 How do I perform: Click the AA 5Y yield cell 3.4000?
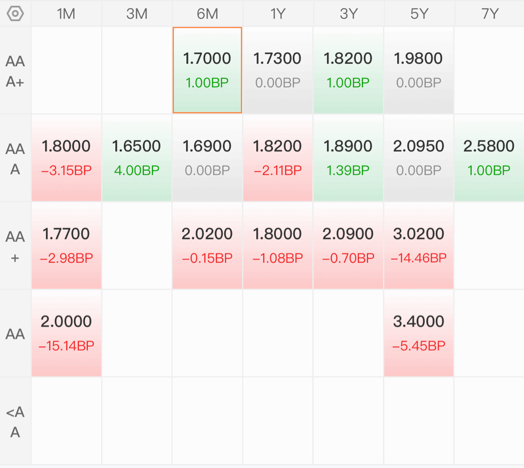(419, 333)
